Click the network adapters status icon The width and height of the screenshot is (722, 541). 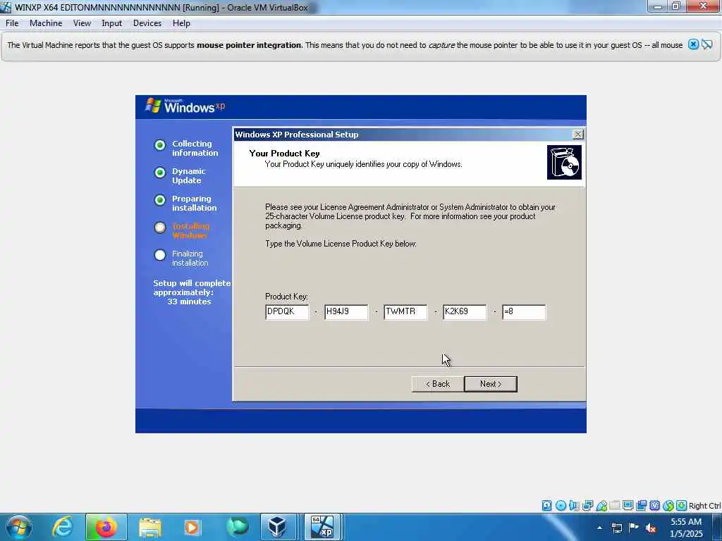[587, 506]
